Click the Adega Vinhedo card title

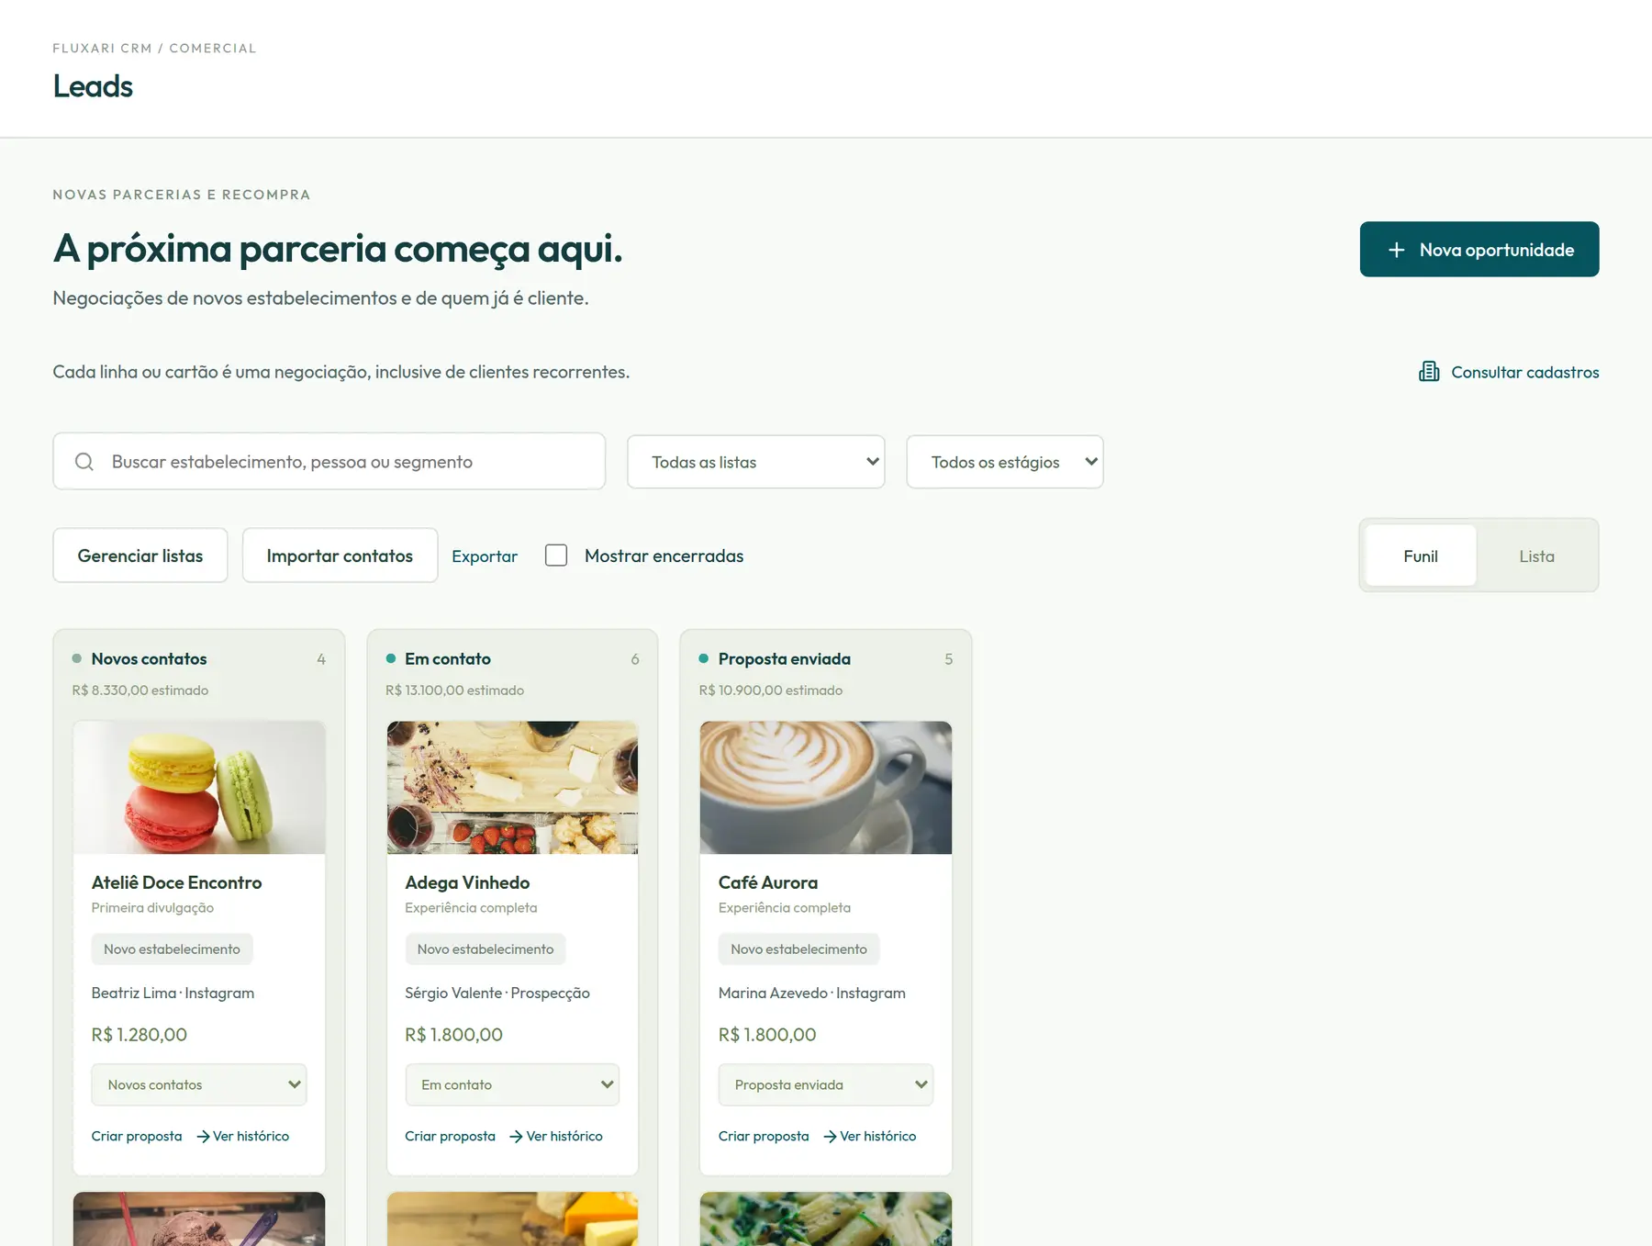(467, 882)
